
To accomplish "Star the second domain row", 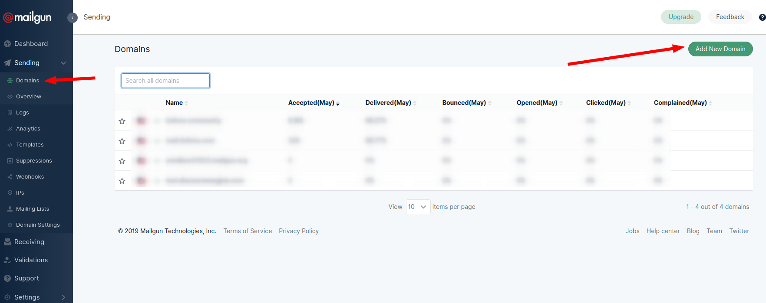I will pyautogui.click(x=122, y=141).
